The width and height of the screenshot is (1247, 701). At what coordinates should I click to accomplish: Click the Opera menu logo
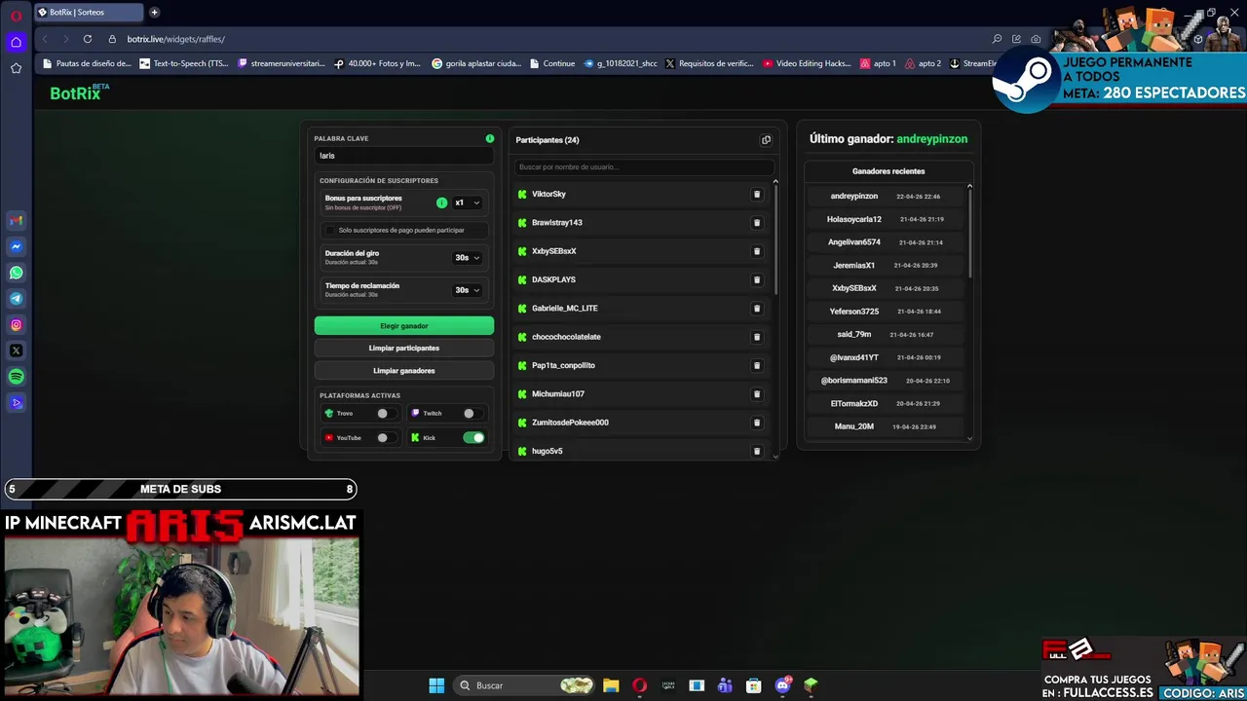[16, 17]
